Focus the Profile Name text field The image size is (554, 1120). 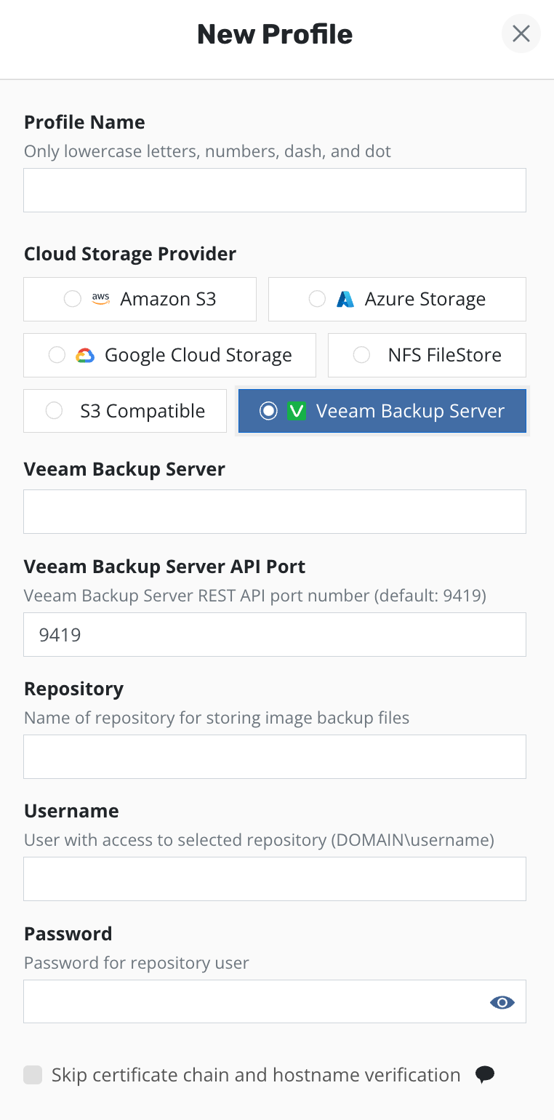(x=274, y=191)
